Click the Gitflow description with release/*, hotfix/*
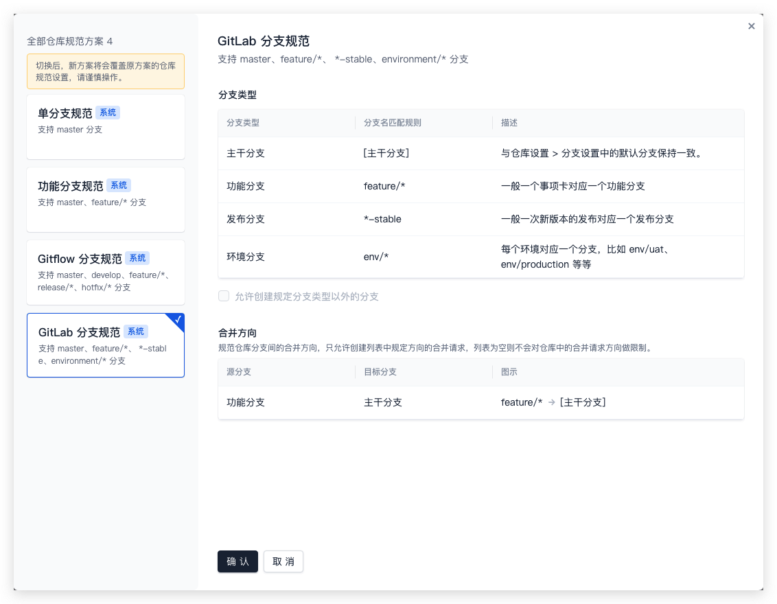The width and height of the screenshot is (777, 604). point(104,281)
